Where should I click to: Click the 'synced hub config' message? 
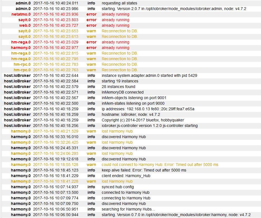pos(118,187)
